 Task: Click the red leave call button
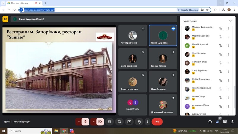click(x=157, y=122)
